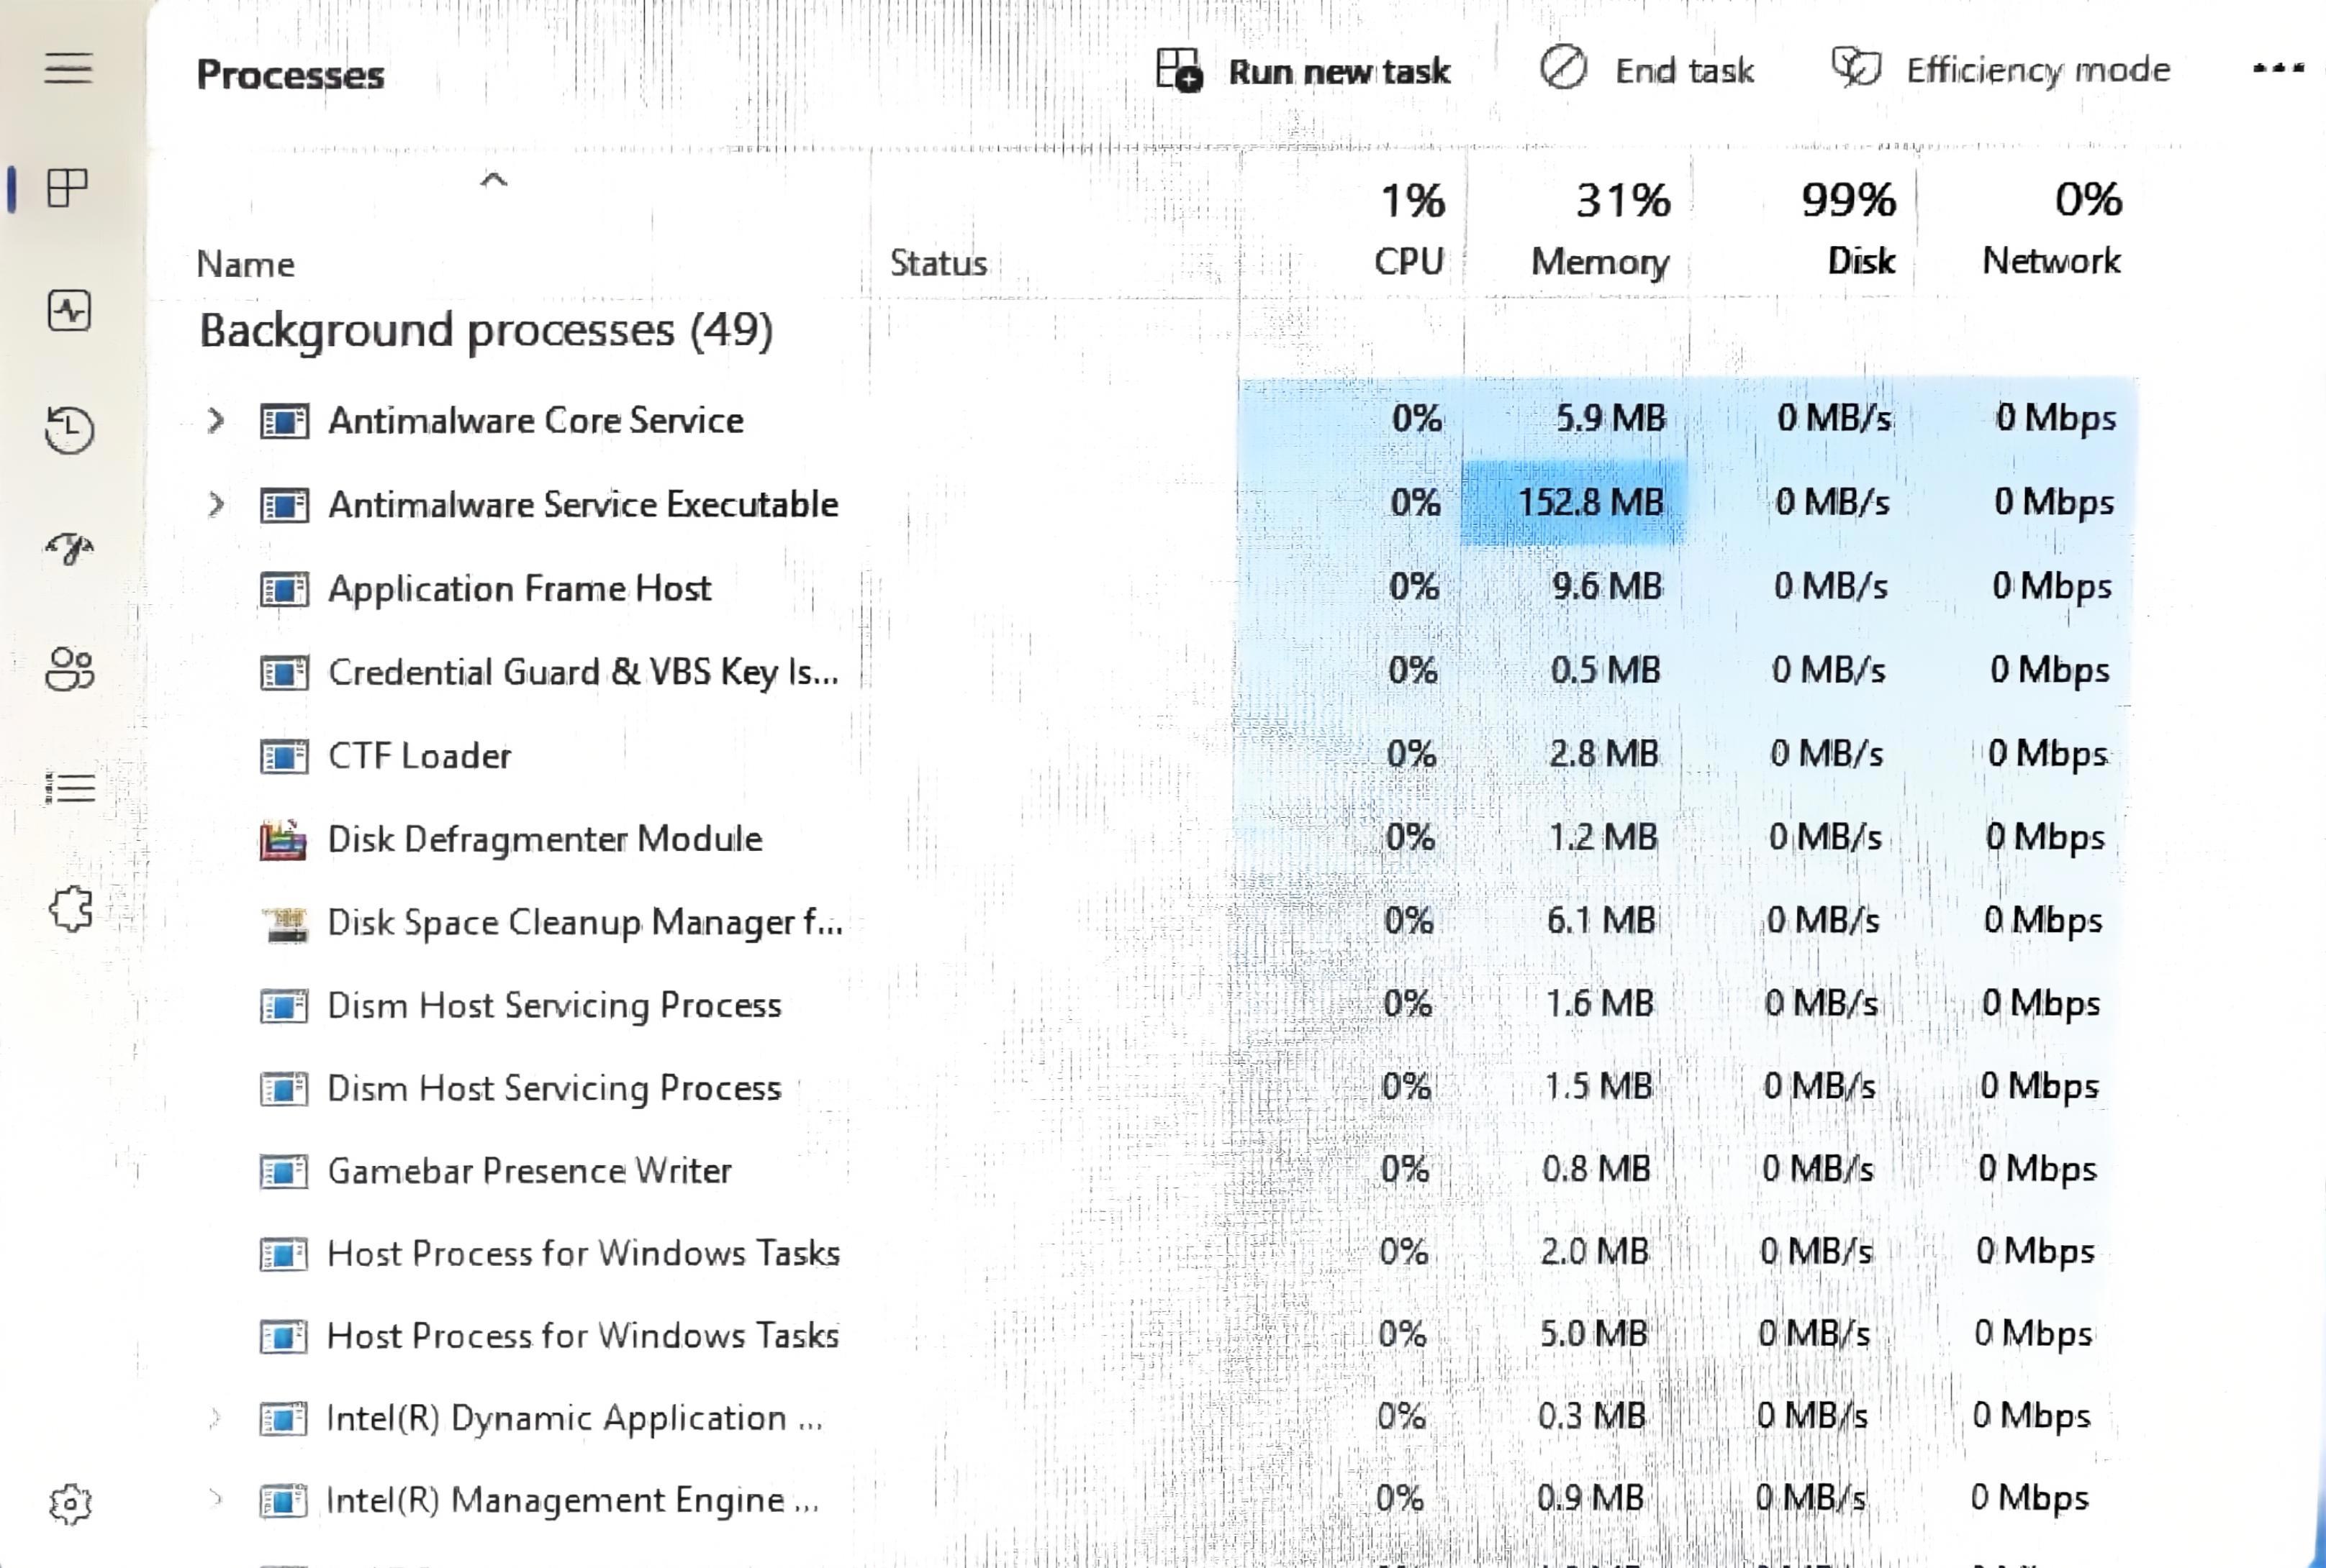Open the Services sidebar icon
2326x1568 pixels.
click(x=70, y=909)
